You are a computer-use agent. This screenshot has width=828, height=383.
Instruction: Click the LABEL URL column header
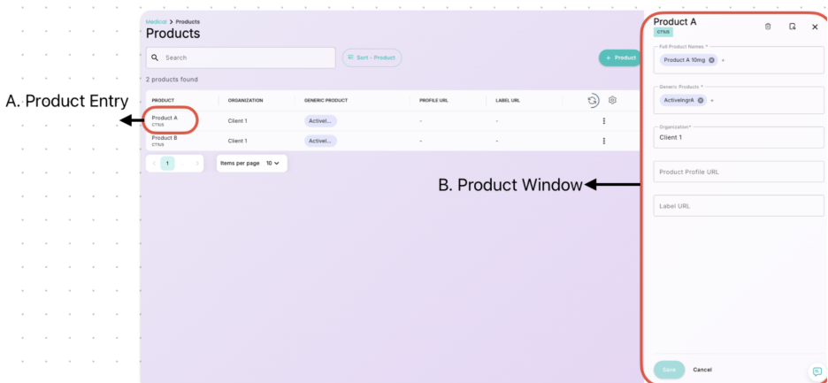(510, 100)
